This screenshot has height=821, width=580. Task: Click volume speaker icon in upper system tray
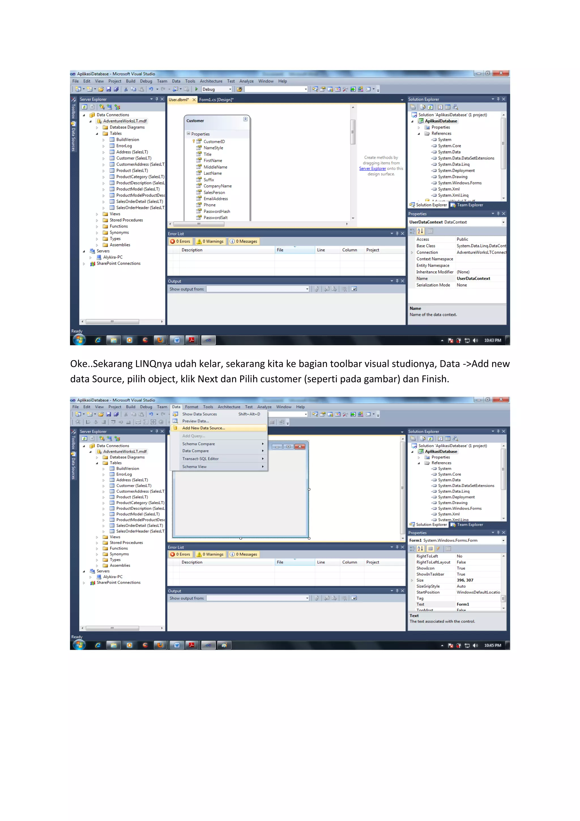click(475, 340)
